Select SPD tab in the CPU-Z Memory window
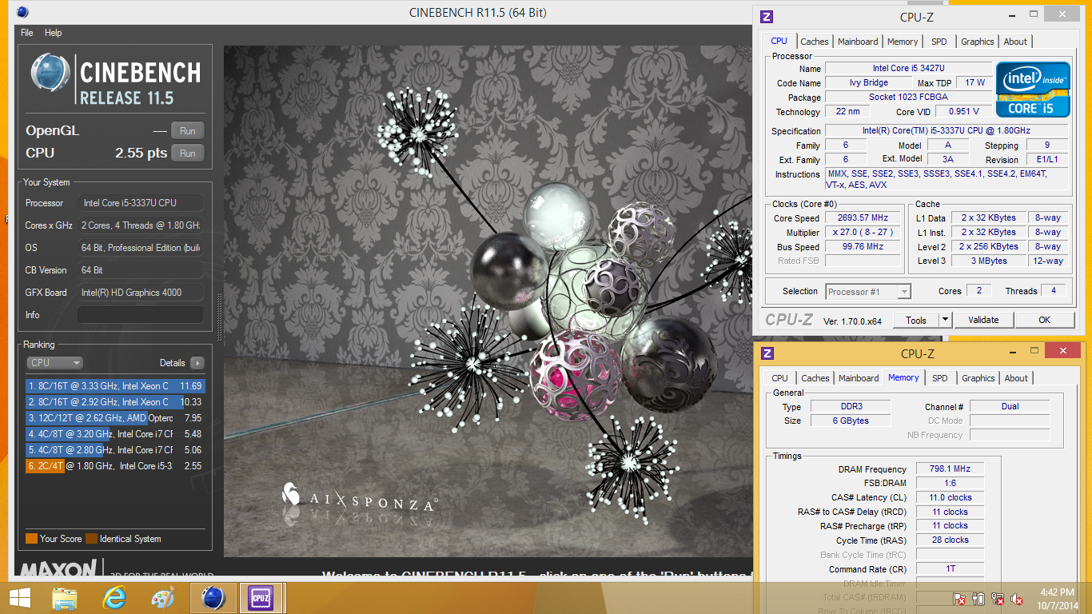 point(940,378)
